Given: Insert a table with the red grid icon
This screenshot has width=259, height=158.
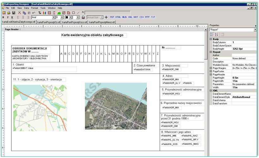Looking at the screenshot, I should coord(49,13).
